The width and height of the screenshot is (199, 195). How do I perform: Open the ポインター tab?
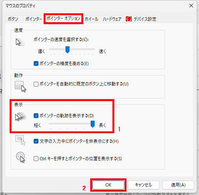coord(34,19)
